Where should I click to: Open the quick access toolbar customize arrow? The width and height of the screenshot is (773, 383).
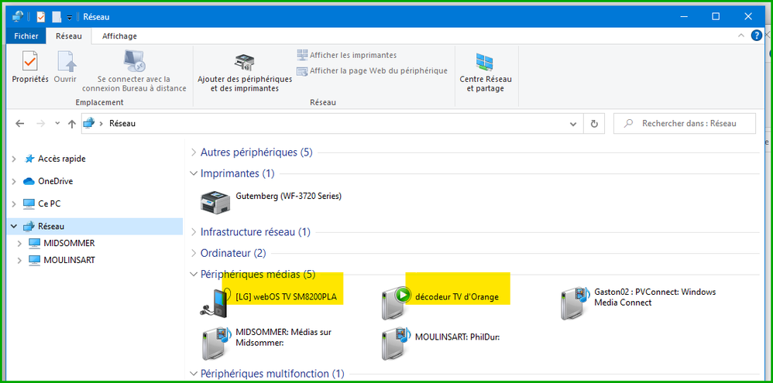[x=70, y=17]
